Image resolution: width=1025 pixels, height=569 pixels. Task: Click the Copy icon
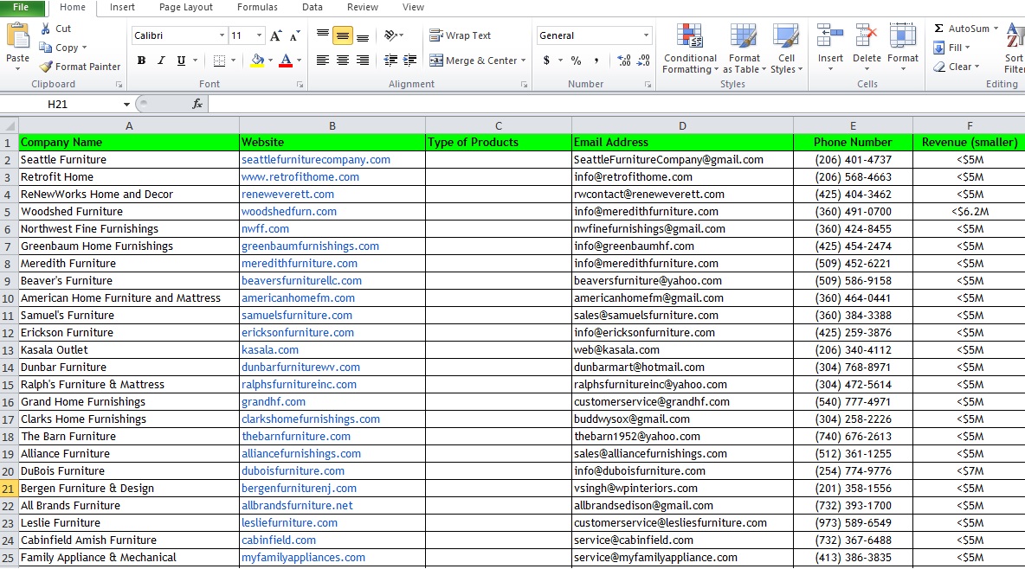pos(46,48)
